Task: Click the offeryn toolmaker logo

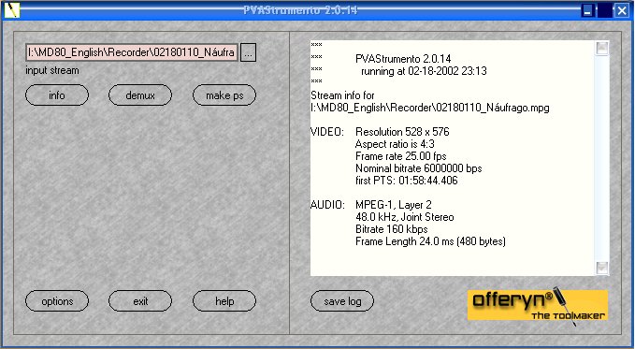Action: 538,305
